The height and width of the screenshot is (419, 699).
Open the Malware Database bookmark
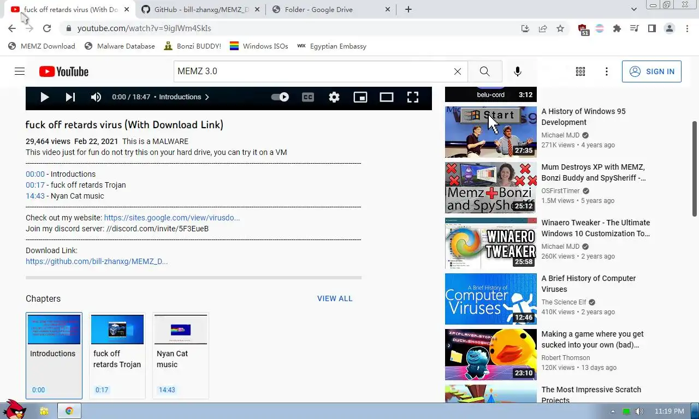[x=120, y=46]
